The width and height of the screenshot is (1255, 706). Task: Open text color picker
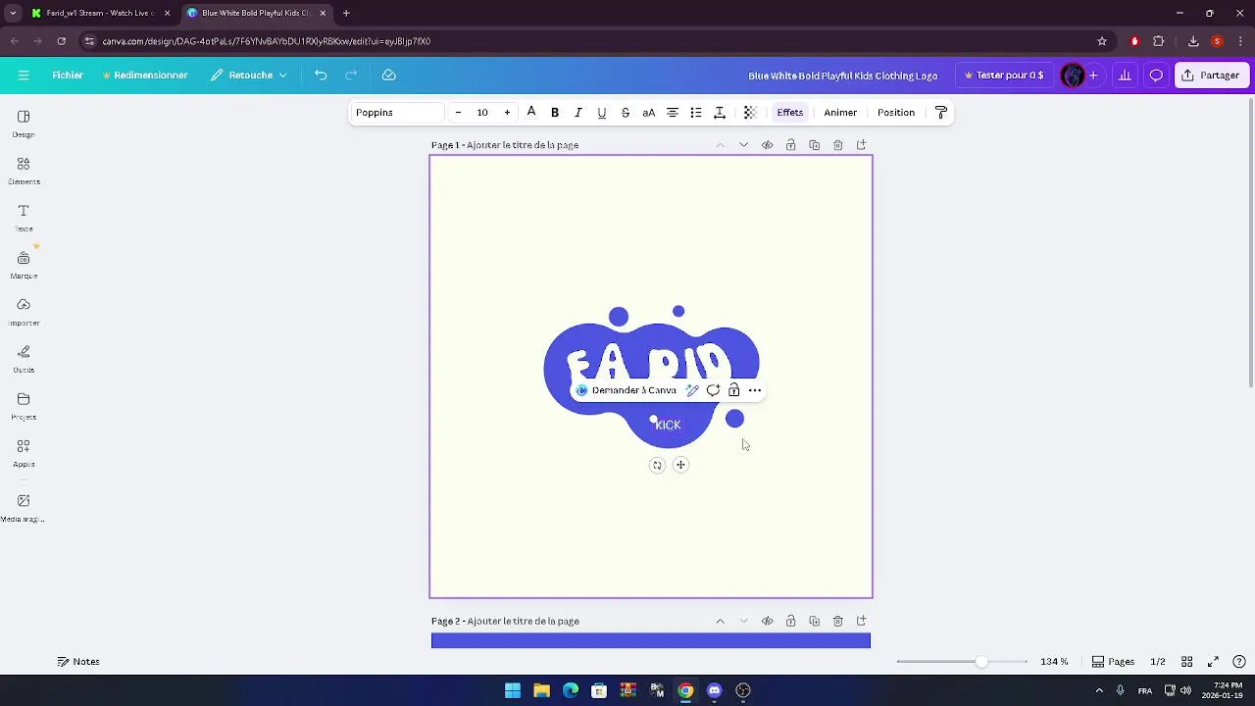(x=531, y=112)
